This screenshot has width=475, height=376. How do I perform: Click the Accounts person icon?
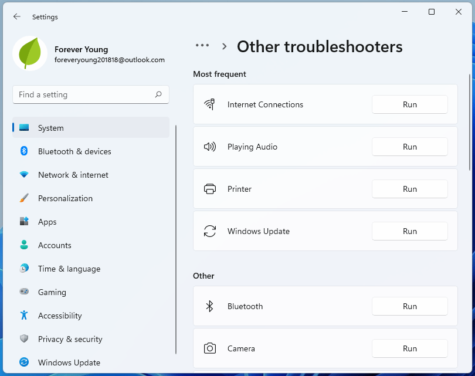pyautogui.click(x=24, y=245)
